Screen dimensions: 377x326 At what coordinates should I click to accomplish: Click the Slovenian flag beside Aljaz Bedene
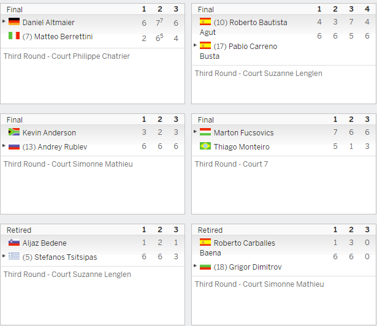coord(14,242)
